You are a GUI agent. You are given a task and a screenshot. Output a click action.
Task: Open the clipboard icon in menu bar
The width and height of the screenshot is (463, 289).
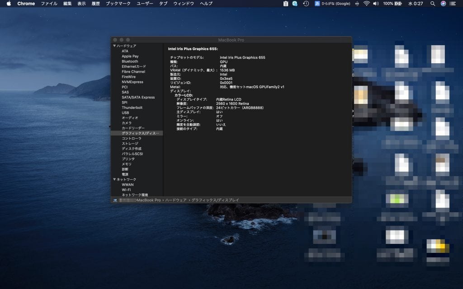[286, 4]
